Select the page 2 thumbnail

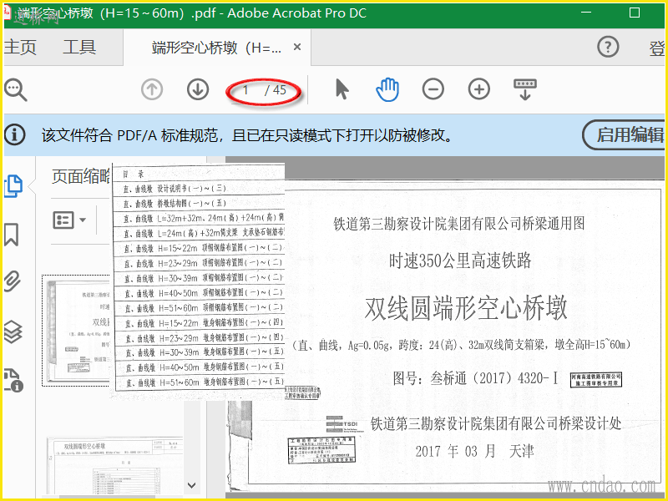coord(115,465)
